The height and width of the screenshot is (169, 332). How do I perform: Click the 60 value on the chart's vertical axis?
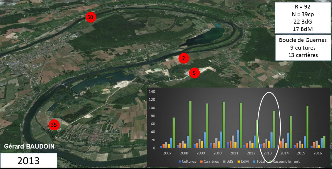click(x=153, y=124)
